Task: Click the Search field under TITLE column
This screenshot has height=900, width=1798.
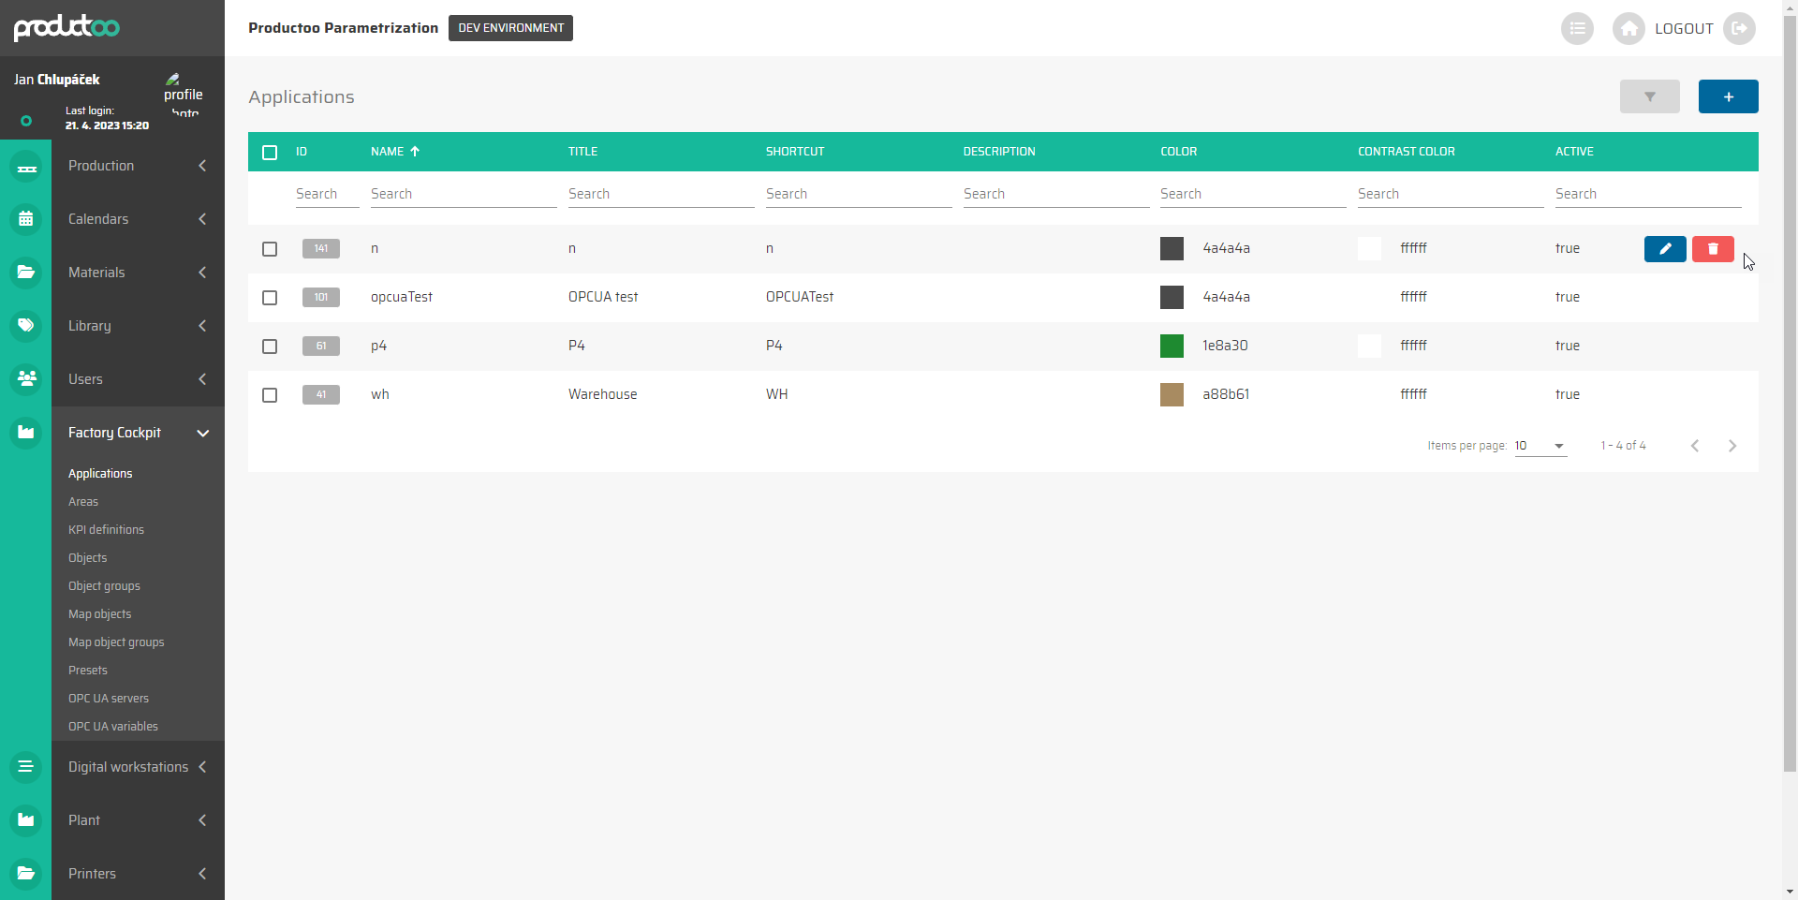Action: 660,194
